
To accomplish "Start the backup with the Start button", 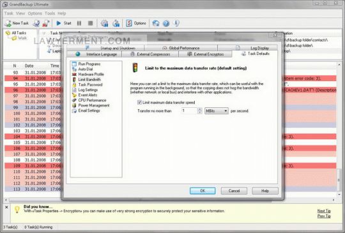I will tap(64, 23).
